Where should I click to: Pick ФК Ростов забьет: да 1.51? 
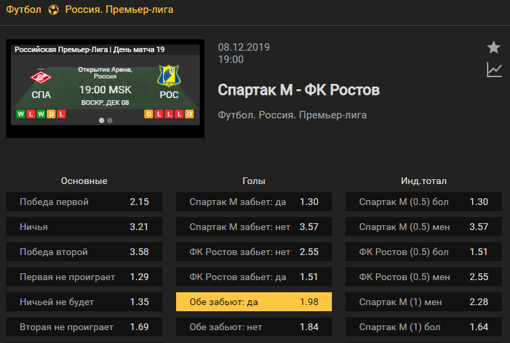pos(254,277)
